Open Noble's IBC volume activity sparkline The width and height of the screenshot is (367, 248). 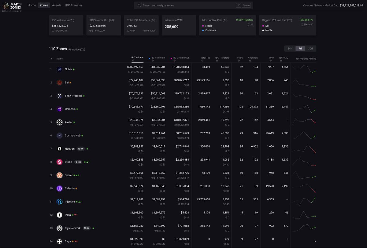tap(304, 69)
